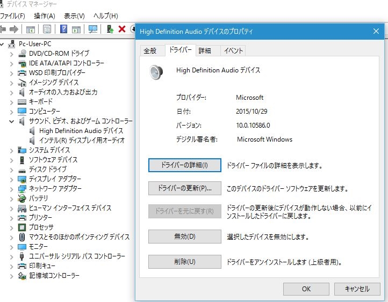Expand the 印刷キュー node

[11, 266]
